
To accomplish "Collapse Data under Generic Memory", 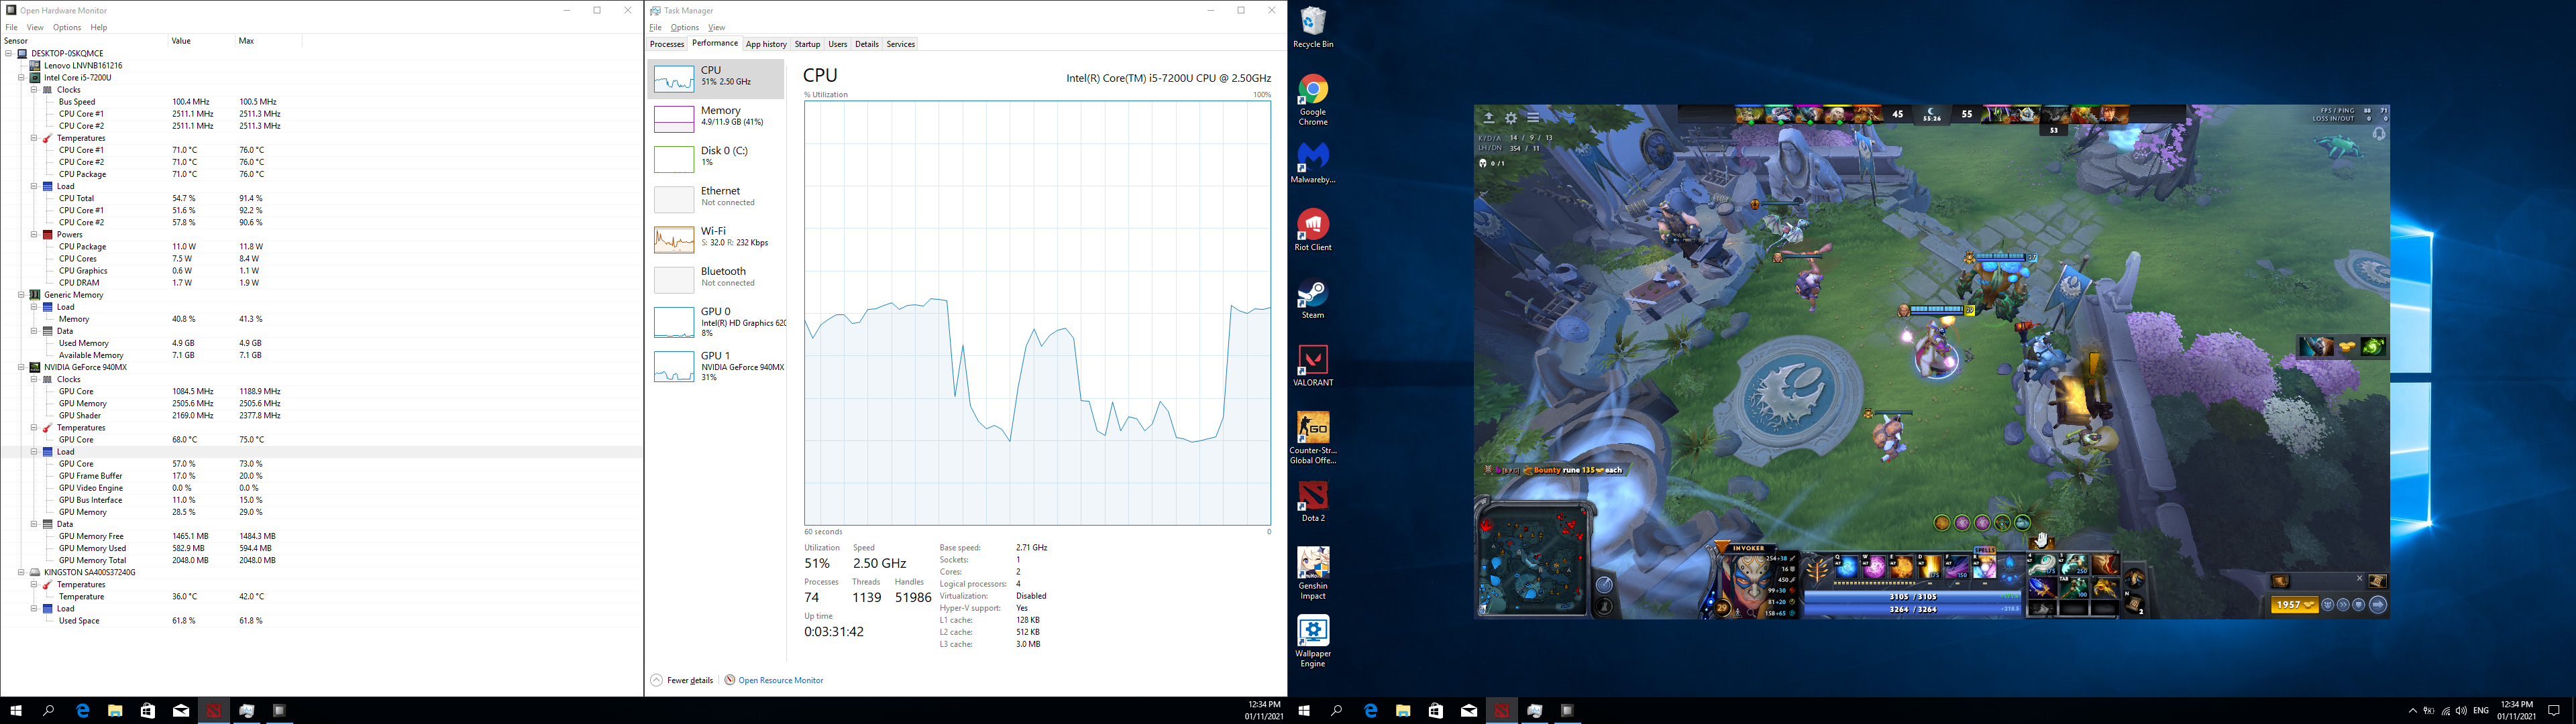I will 33,331.
